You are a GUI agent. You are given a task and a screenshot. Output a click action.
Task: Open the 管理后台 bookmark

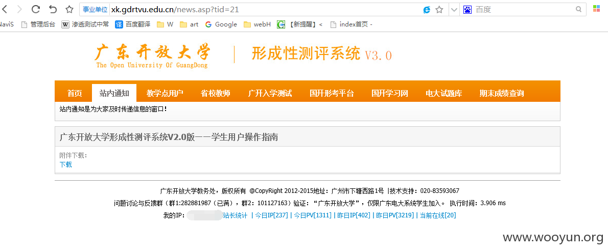click(x=38, y=24)
